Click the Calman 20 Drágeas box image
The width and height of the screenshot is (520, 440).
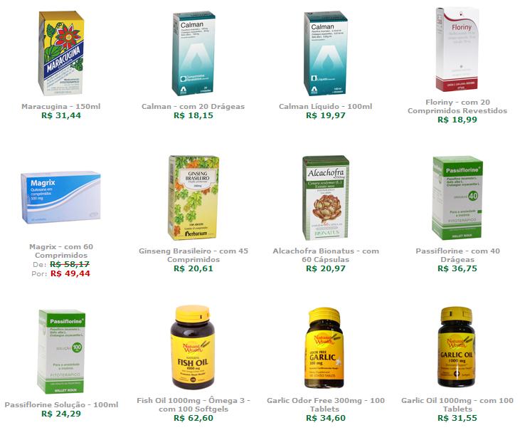193,53
